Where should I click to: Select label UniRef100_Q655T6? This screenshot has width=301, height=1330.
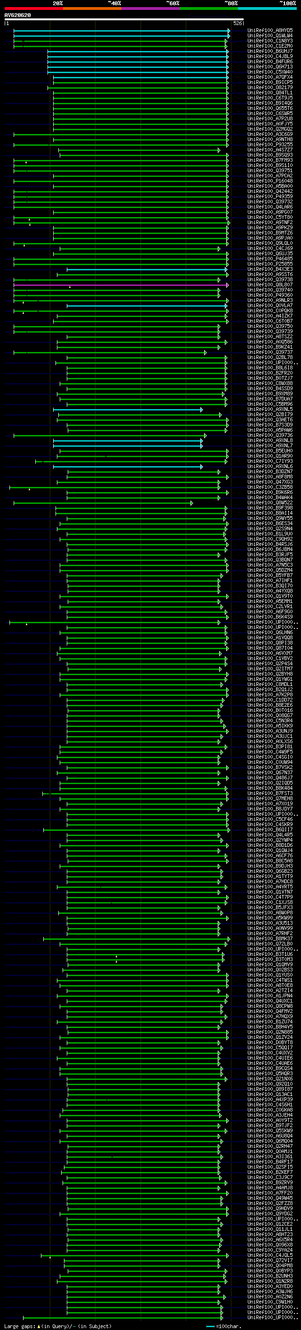270,109
